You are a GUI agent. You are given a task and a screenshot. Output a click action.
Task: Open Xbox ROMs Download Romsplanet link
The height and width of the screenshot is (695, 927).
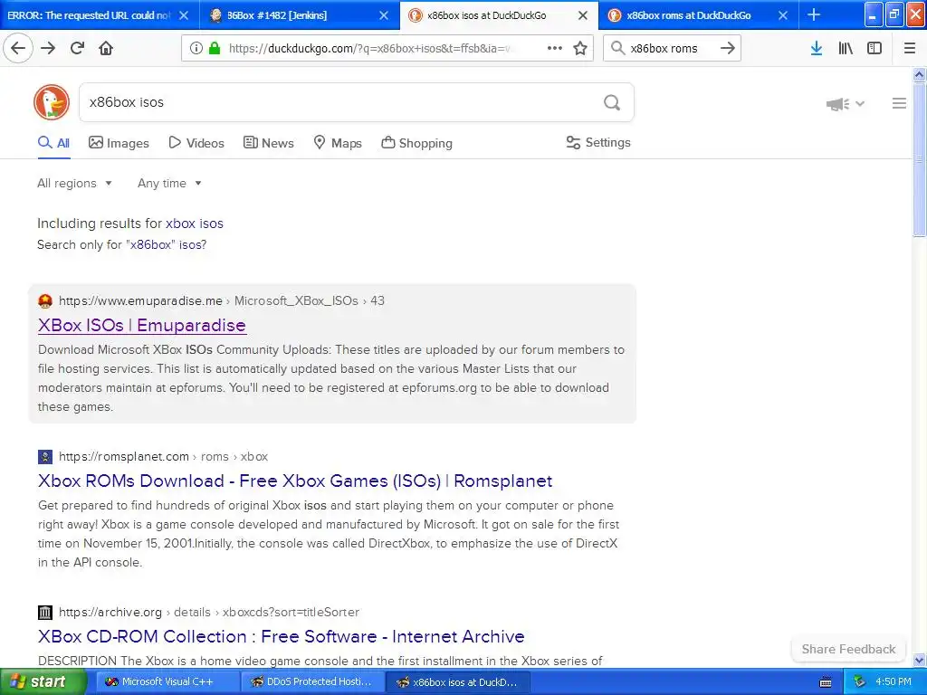[295, 481]
